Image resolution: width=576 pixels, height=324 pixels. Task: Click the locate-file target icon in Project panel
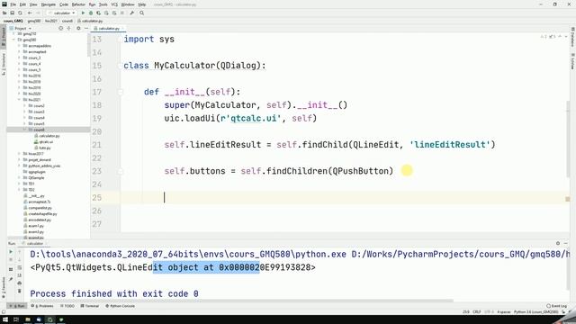[x=60, y=28]
